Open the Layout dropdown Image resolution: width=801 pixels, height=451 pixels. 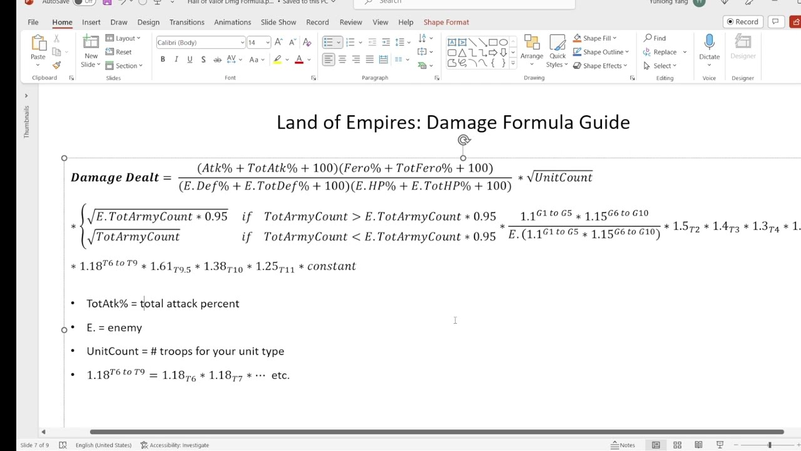coord(123,38)
